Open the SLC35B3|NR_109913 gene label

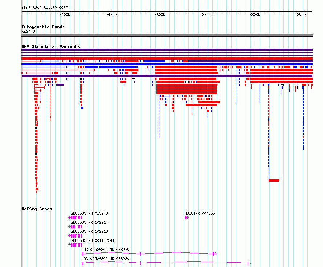[89, 231]
